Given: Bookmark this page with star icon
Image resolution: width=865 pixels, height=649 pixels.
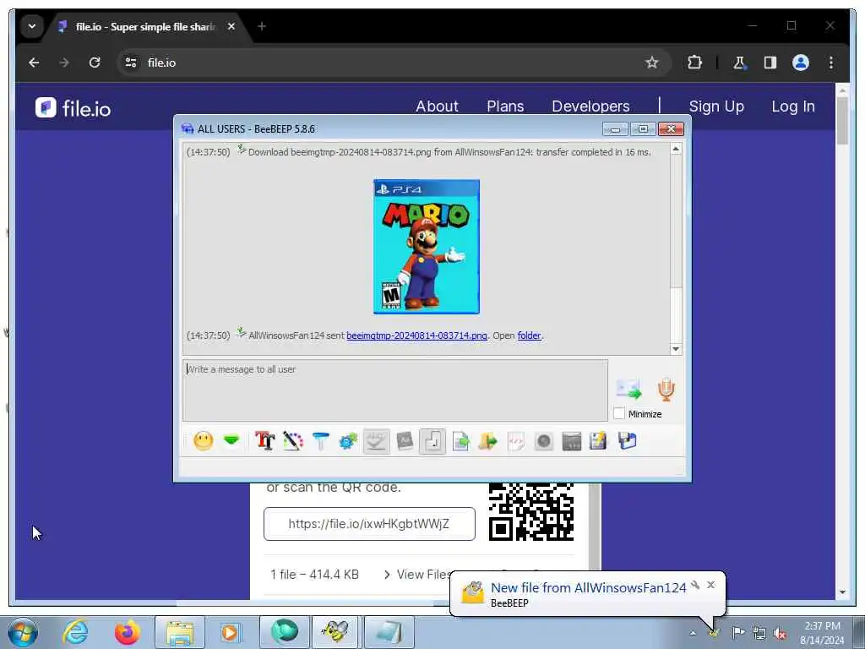Looking at the screenshot, I should 652,63.
